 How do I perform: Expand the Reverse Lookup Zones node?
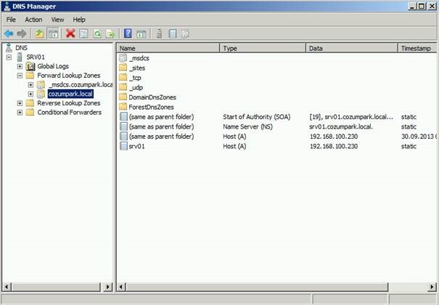[20, 103]
